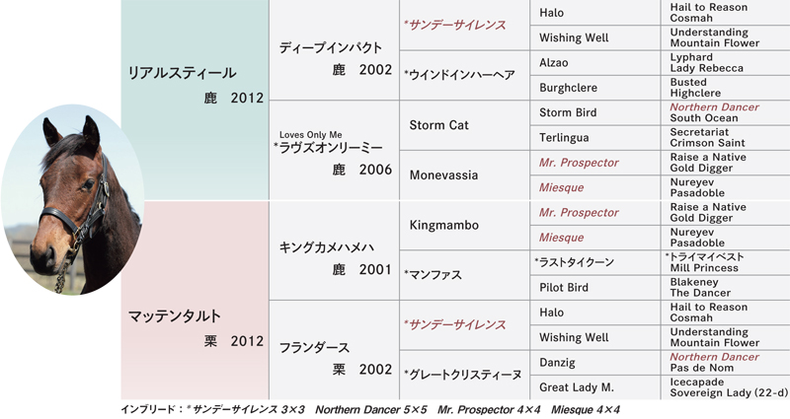This screenshot has height=419, width=790.
Task: Click the Loves Only Me ラヴズオンリーミー entry
Action: point(335,150)
